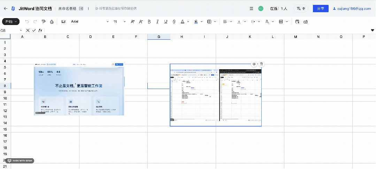Open the 开始 menu dropdown
This screenshot has width=376, height=169.
pyautogui.click(x=11, y=22)
